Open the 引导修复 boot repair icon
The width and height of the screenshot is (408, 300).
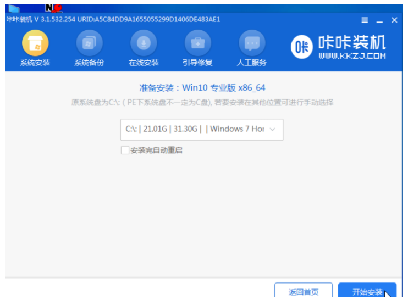[x=198, y=43]
